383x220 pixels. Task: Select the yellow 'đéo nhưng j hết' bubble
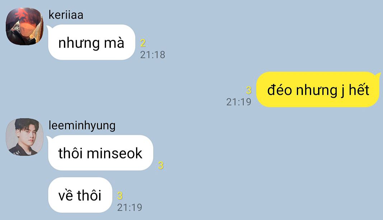pyautogui.click(x=318, y=89)
